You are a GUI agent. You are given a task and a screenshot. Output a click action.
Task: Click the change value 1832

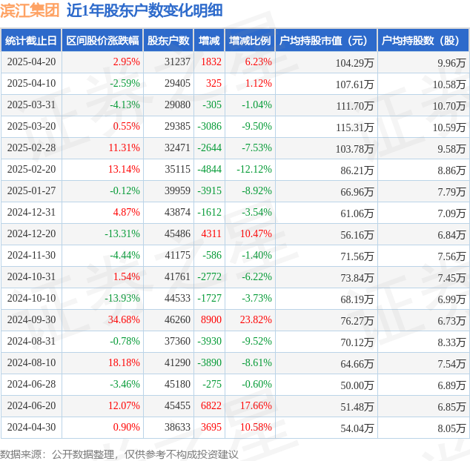click(211, 62)
